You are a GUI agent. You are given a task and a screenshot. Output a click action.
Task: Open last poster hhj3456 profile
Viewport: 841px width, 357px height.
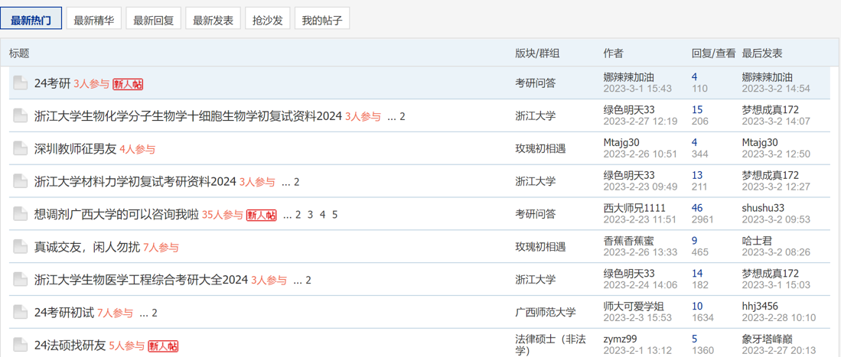759,307
